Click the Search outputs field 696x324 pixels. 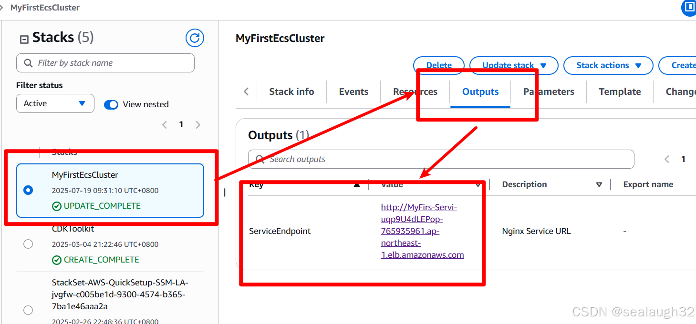click(441, 159)
